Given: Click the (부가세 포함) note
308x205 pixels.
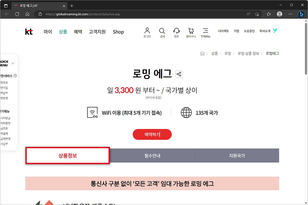Looking at the screenshot, I should (x=153, y=98).
